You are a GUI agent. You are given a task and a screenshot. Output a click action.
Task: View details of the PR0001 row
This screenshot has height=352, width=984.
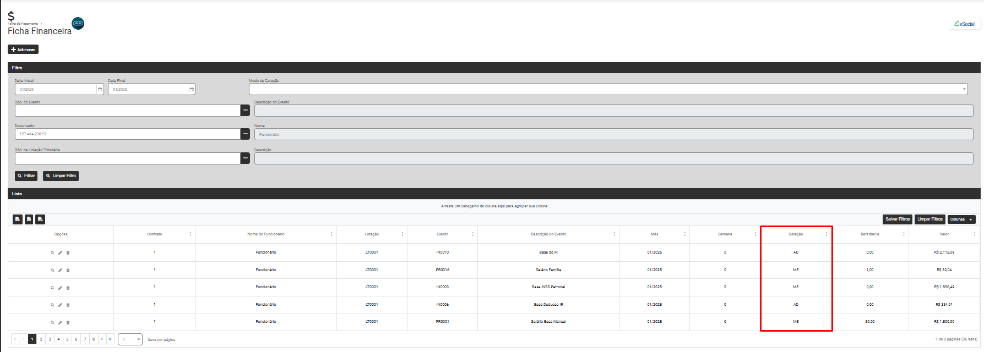click(x=52, y=322)
